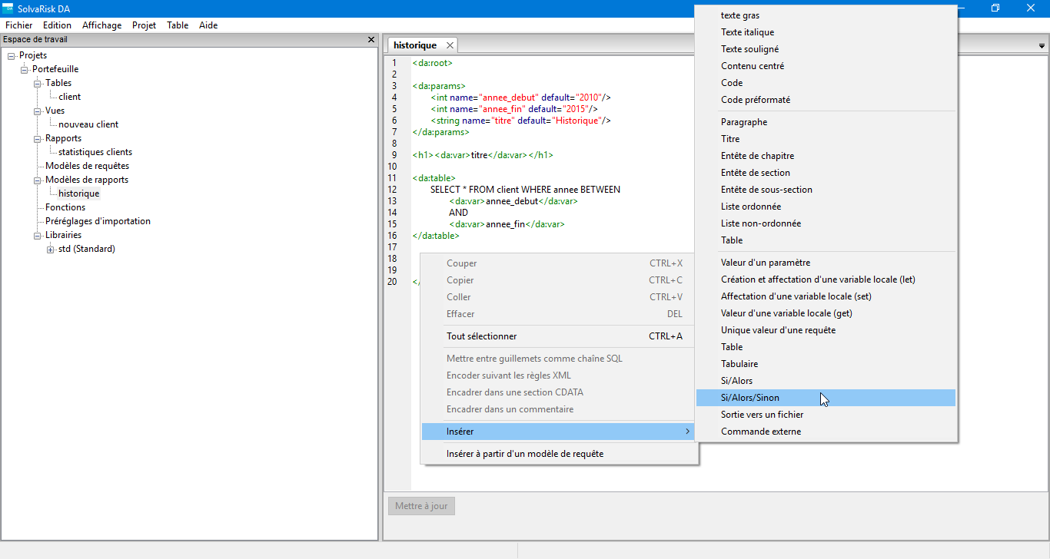
Task: Close the historique tab
Action: [x=450, y=46]
